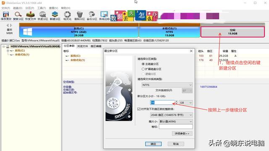Open the NTFS file system type dropdown
The height and width of the screenshot is (151, 269).
coord(167,85)
